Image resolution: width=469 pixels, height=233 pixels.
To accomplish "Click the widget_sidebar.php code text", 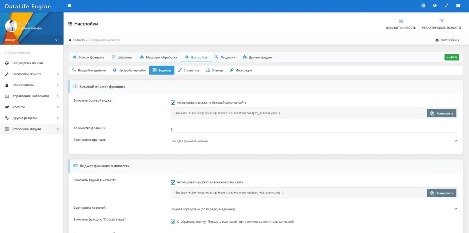I will 227,113.
